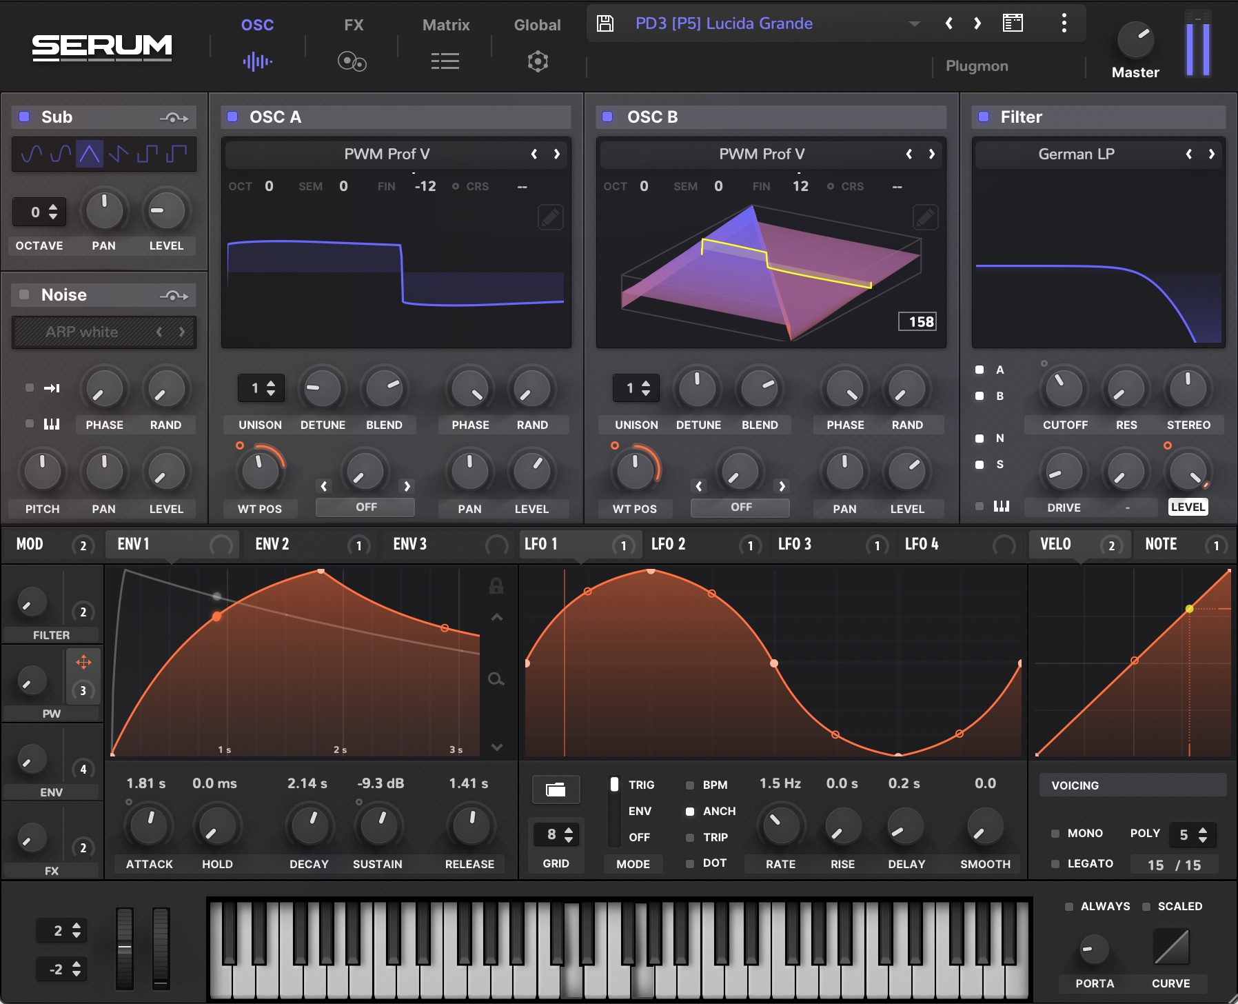1238x1004 pixels.
Task: Enable MONO voicing checkbox
Action: pyautogui.click(x=1055, y=834)
